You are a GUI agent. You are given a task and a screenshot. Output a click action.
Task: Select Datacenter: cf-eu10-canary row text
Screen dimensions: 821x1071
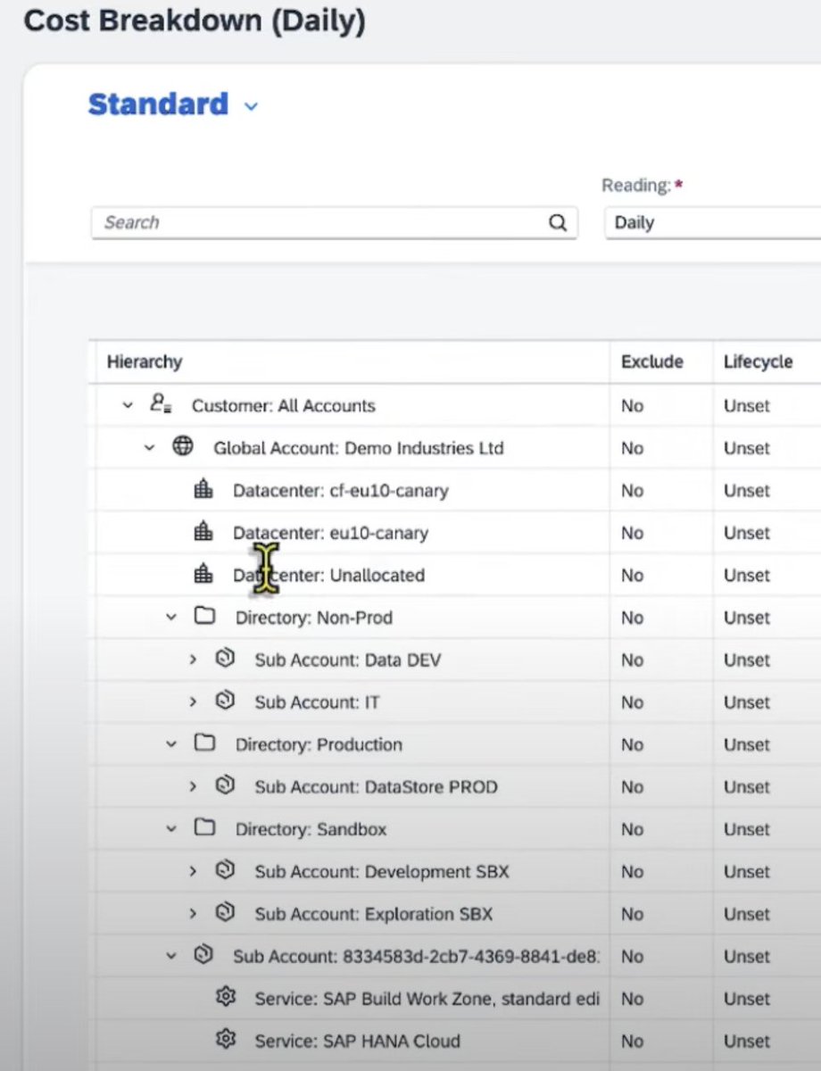[341, 491]
